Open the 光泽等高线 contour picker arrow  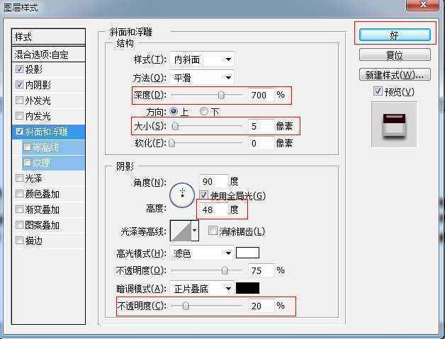(195, 231)
